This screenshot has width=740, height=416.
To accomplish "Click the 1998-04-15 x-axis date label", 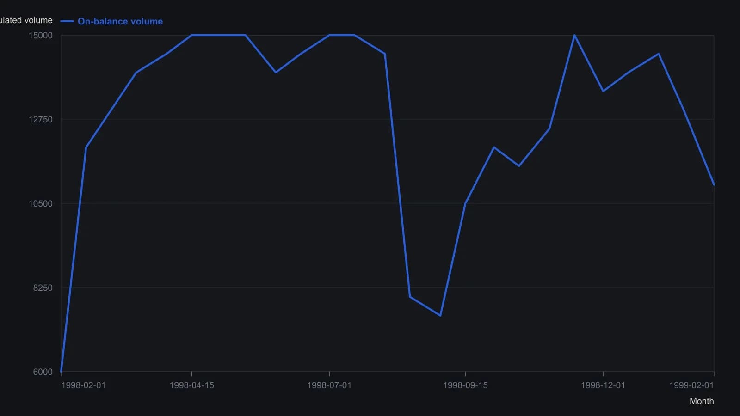I will [191, 385].
